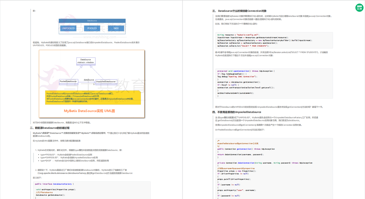Click code line 'public Connection getConnection() throws SQLException'
The height and width of the screenshot is (199, 365).
point(246,149)
